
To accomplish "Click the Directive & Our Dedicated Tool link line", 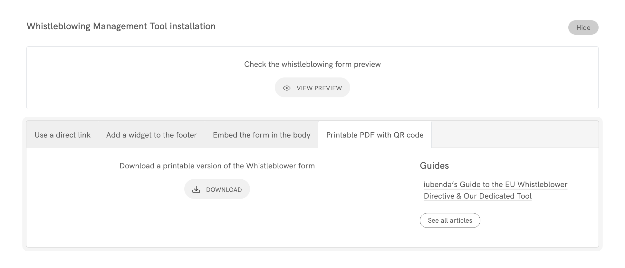I will point(477,196).
